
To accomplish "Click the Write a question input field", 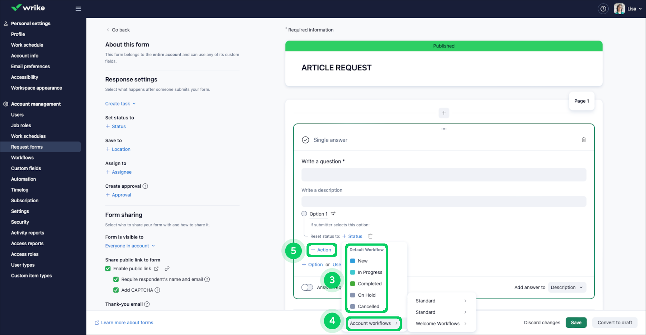I will tap(444, 175).
